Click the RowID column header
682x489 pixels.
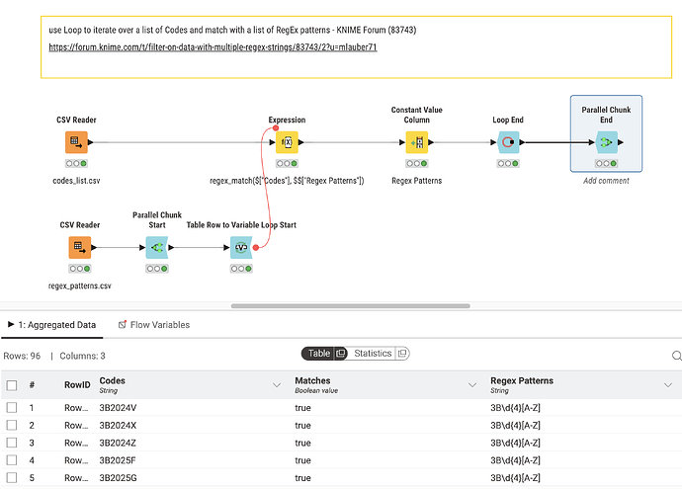(77, 384)
